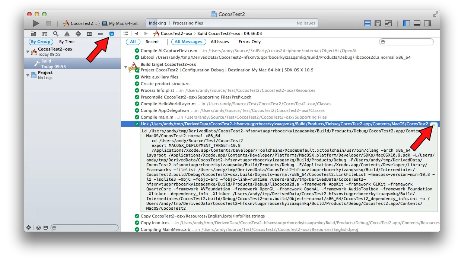
Task: Click the gear icon in navigator footer
Action: [x=29, y=228]
